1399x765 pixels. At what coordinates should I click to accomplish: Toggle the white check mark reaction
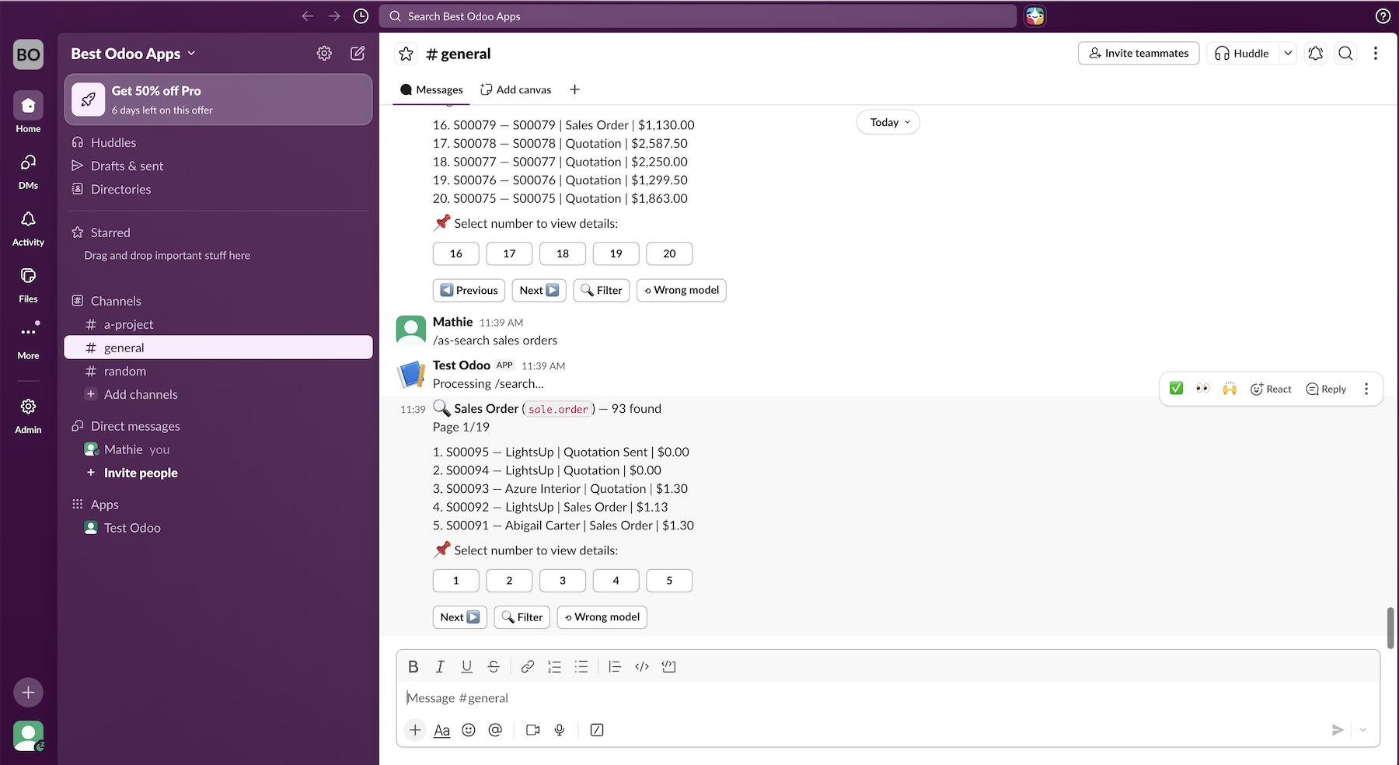1176,388
